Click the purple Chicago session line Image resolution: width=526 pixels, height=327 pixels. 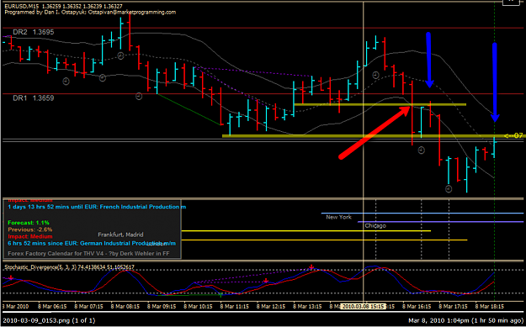tap(440, 222)
